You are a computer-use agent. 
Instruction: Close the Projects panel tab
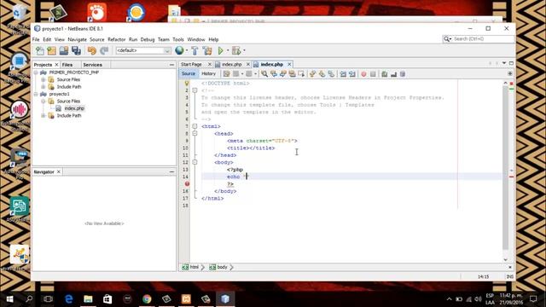(x=56, y=65)
